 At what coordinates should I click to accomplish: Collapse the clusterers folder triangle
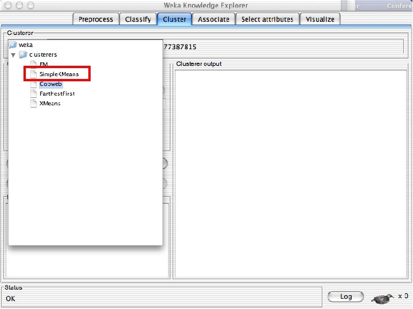[x=13, y=55]
